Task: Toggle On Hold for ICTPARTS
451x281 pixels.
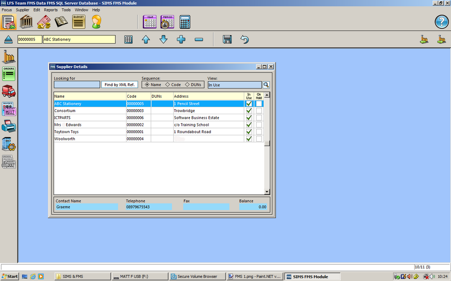Action: point(259,117)
